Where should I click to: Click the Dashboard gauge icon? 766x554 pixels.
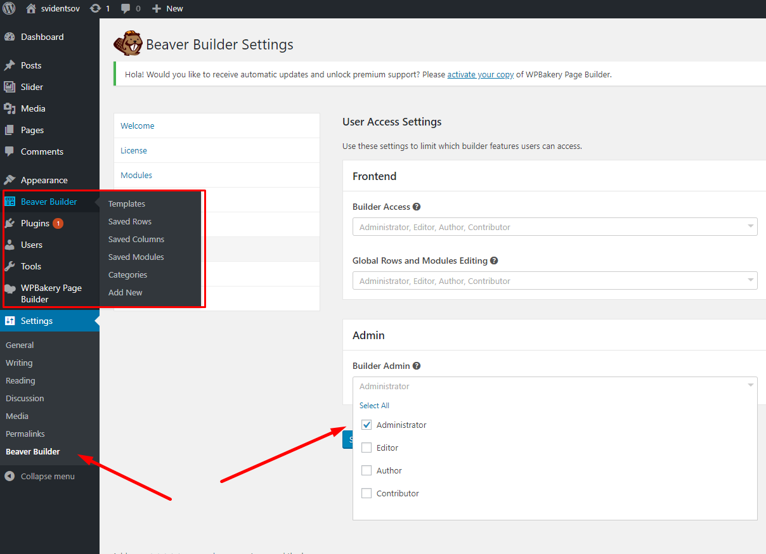10,37
